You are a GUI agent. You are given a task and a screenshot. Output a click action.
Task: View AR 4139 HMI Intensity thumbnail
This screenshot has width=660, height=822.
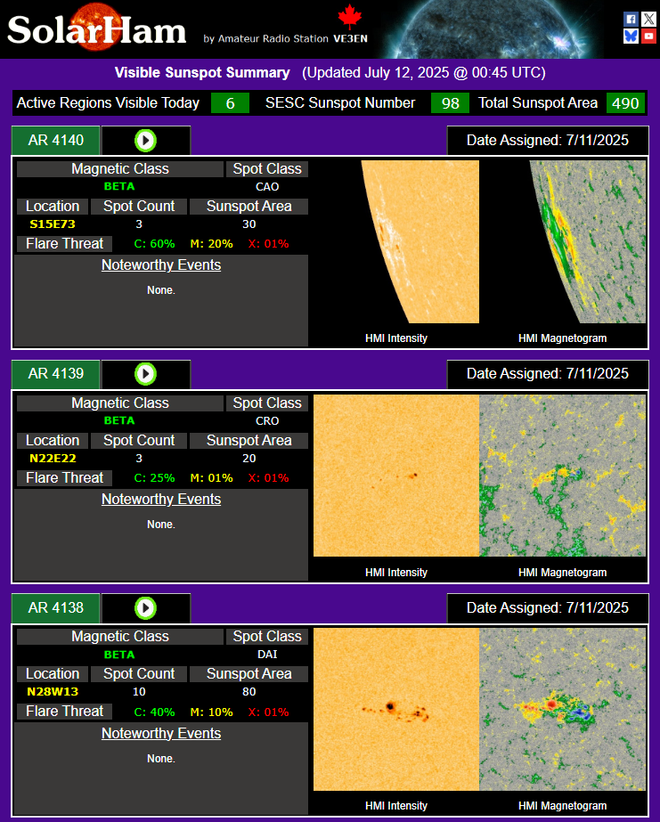396,476
